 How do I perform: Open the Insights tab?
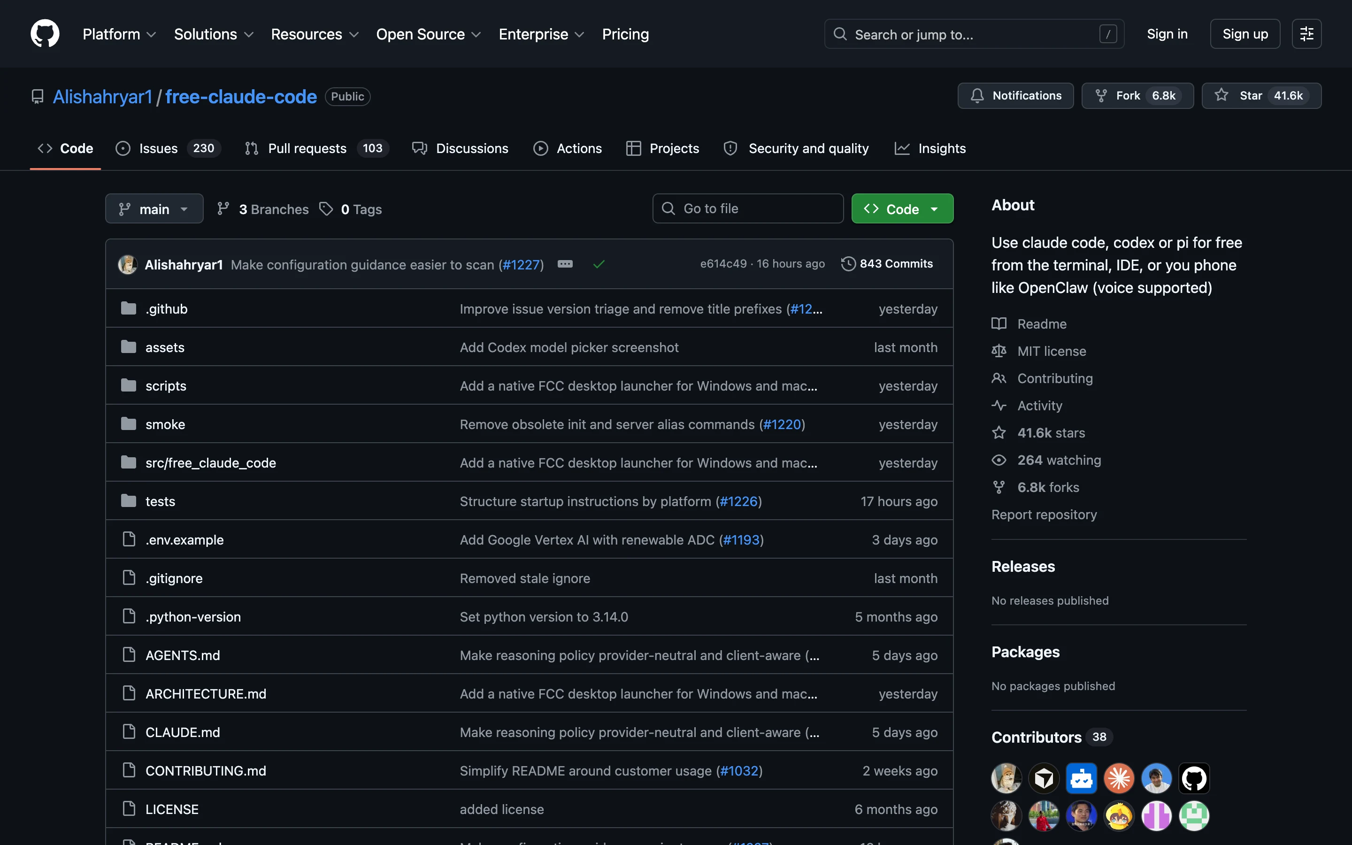tap(930, 148)
